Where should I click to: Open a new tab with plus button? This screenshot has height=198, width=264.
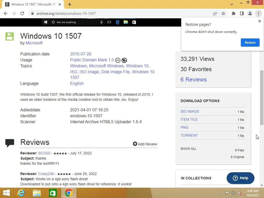70,4
